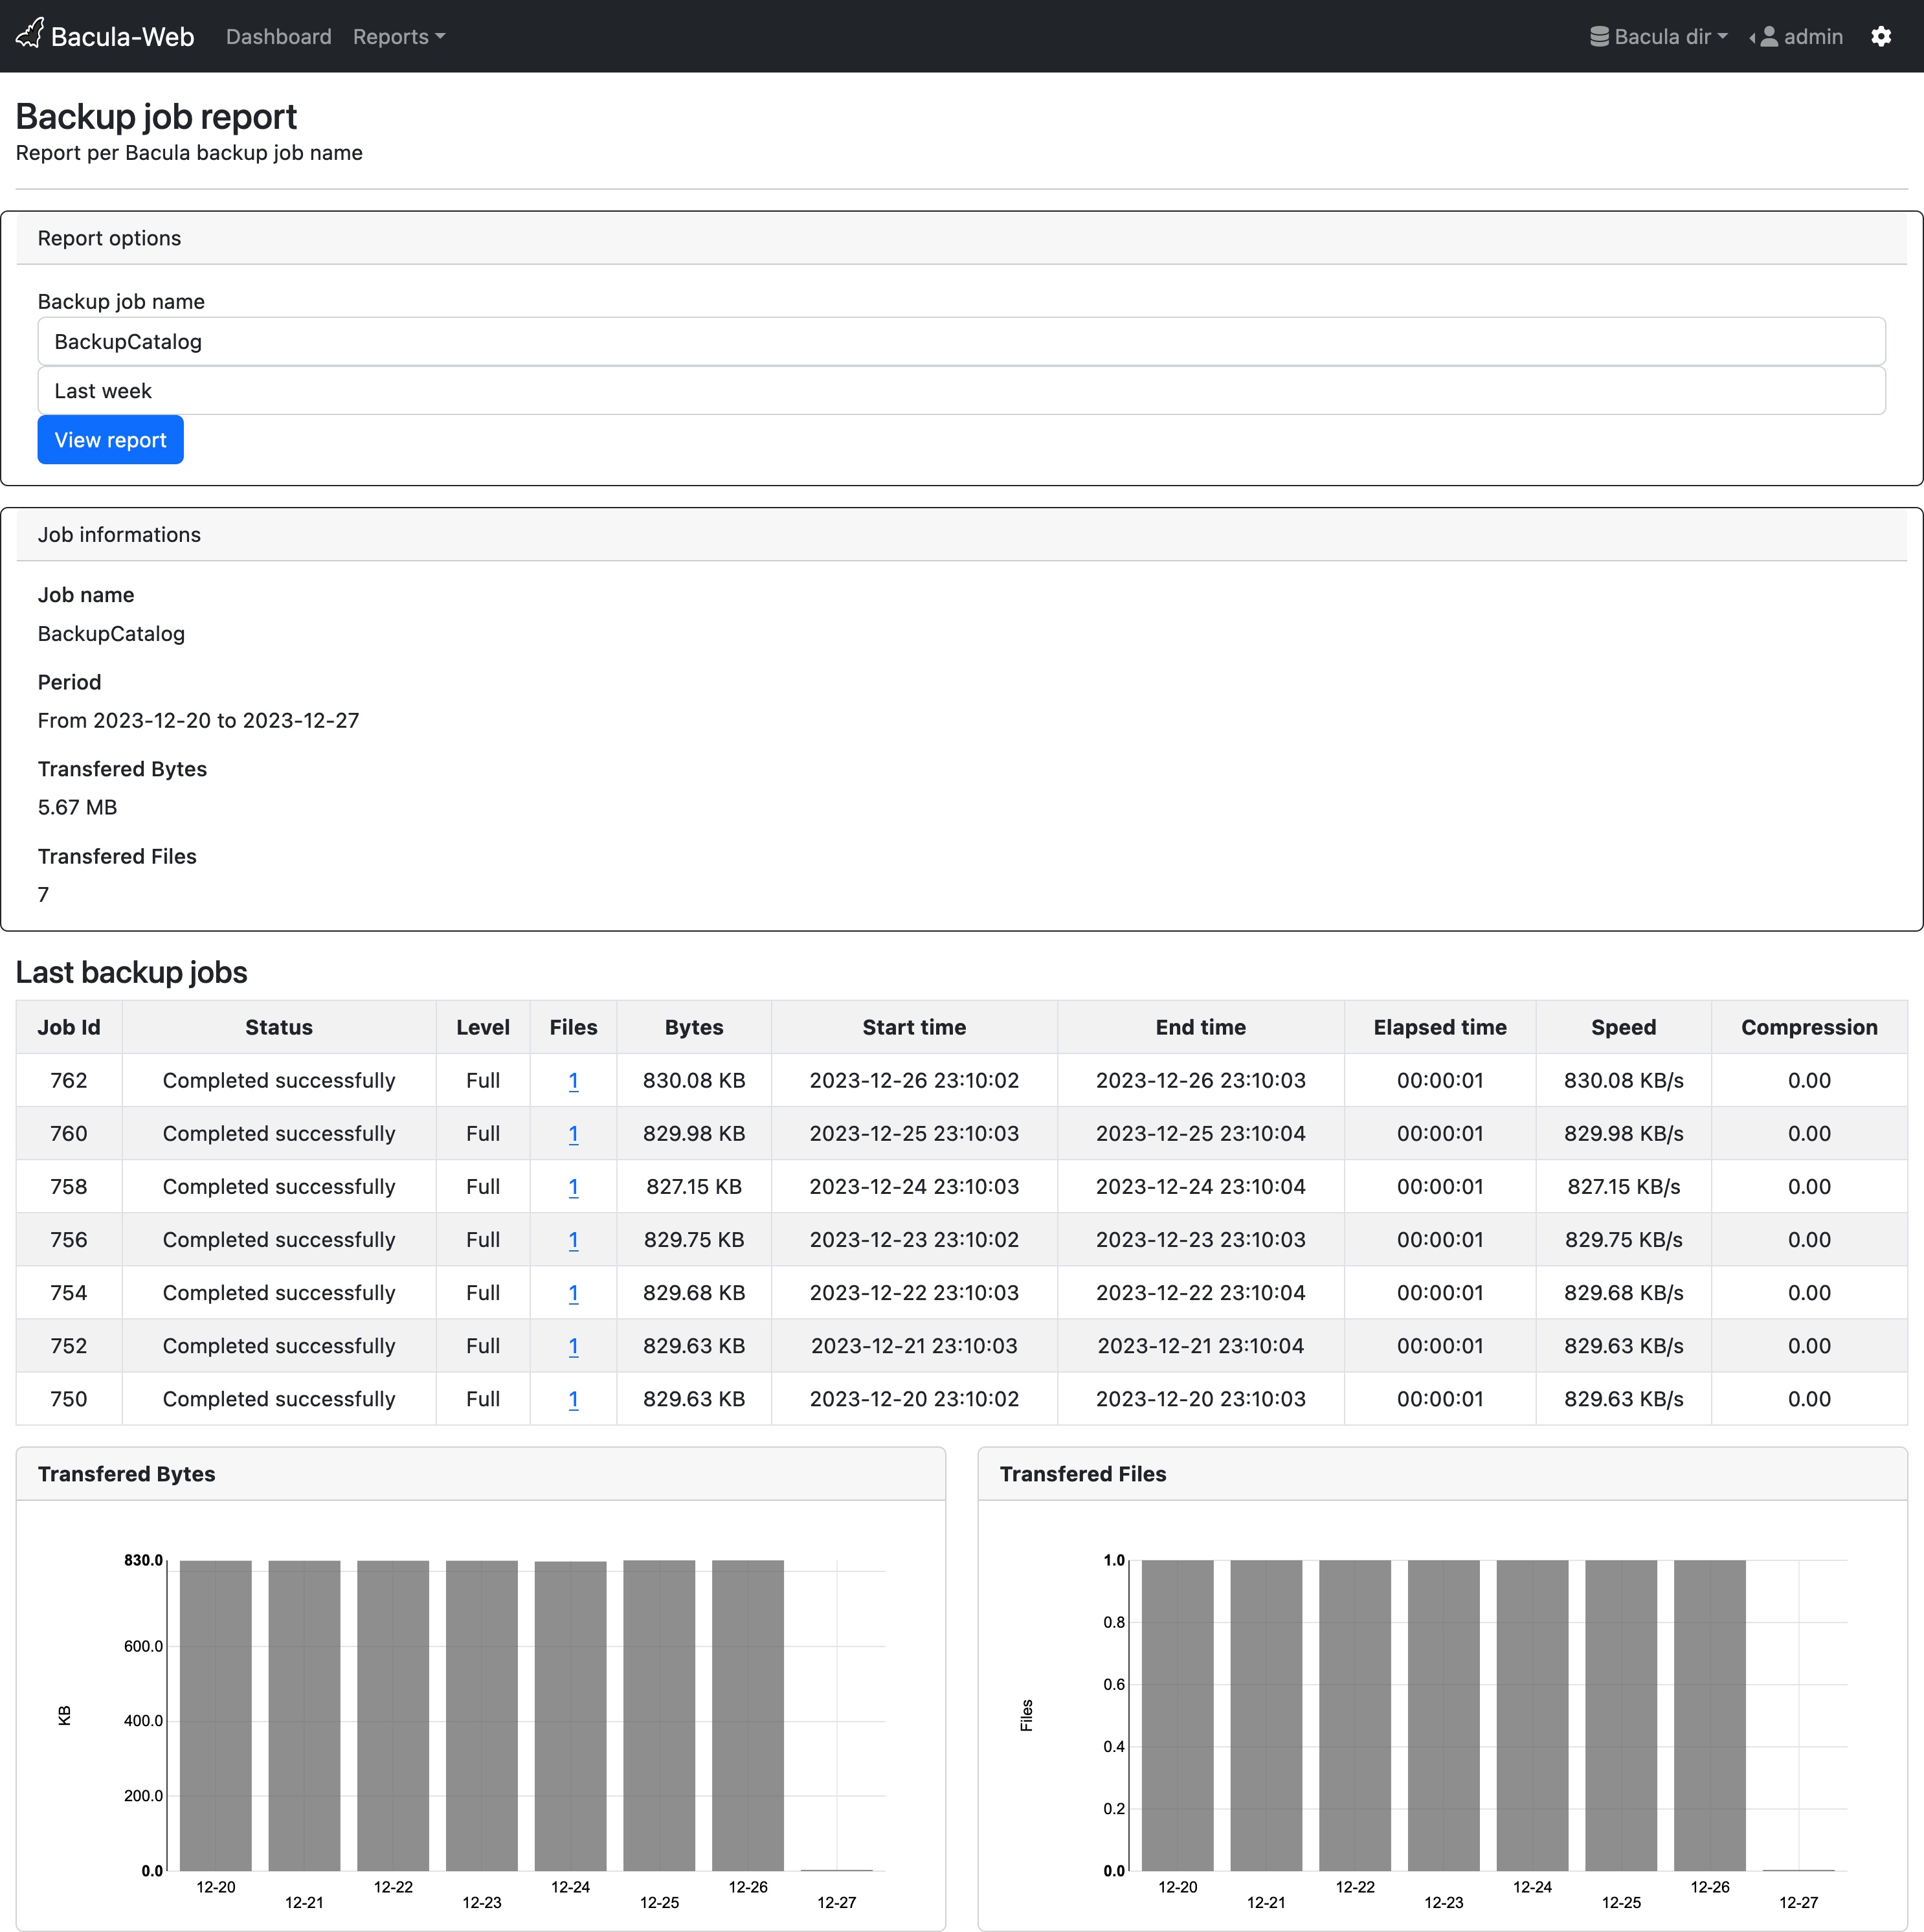Screen dimensions: 1924x1932
Task: Expand the Bacula dir catalog dropdown
Action: pos(1659,37)
